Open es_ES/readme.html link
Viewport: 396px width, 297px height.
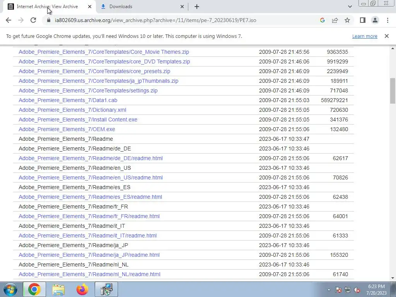pos(90,197)
